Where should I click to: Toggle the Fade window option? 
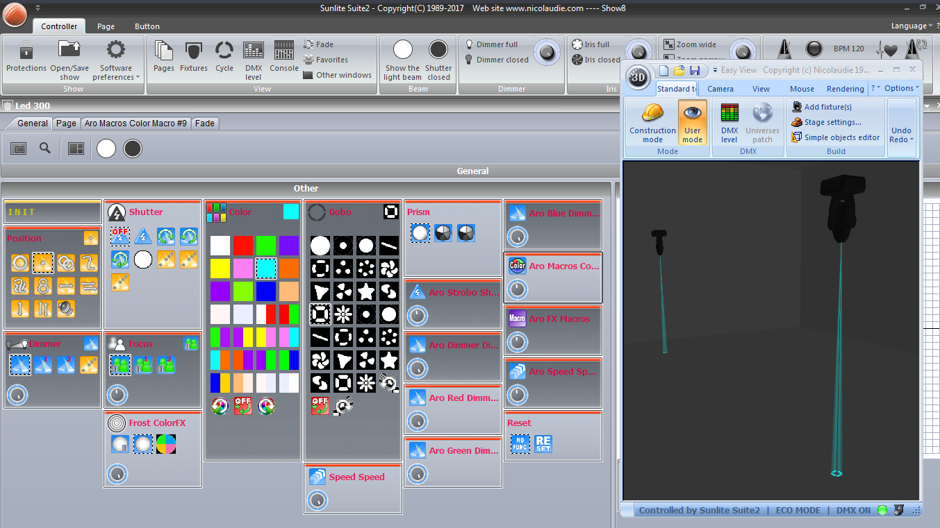point(319,44)
